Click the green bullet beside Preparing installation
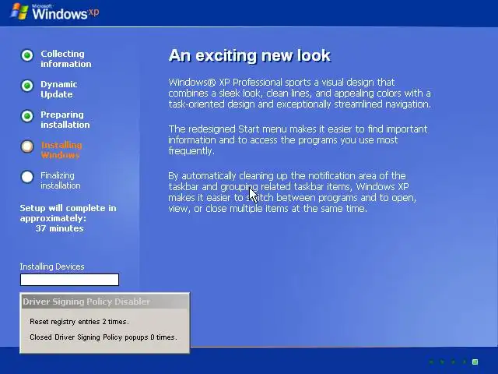This screenshot has height=374, width=498. click(x=27, y=116)
